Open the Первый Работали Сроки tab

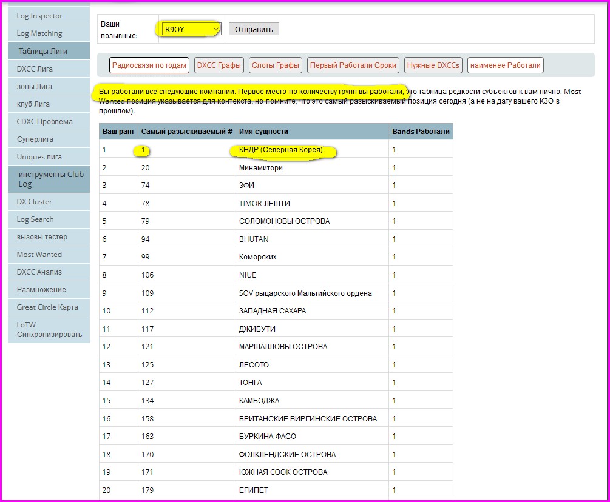point(353,65)
